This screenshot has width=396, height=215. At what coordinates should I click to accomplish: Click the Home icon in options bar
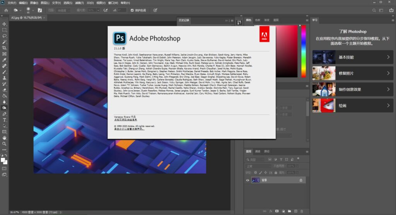tap(6, 10)
